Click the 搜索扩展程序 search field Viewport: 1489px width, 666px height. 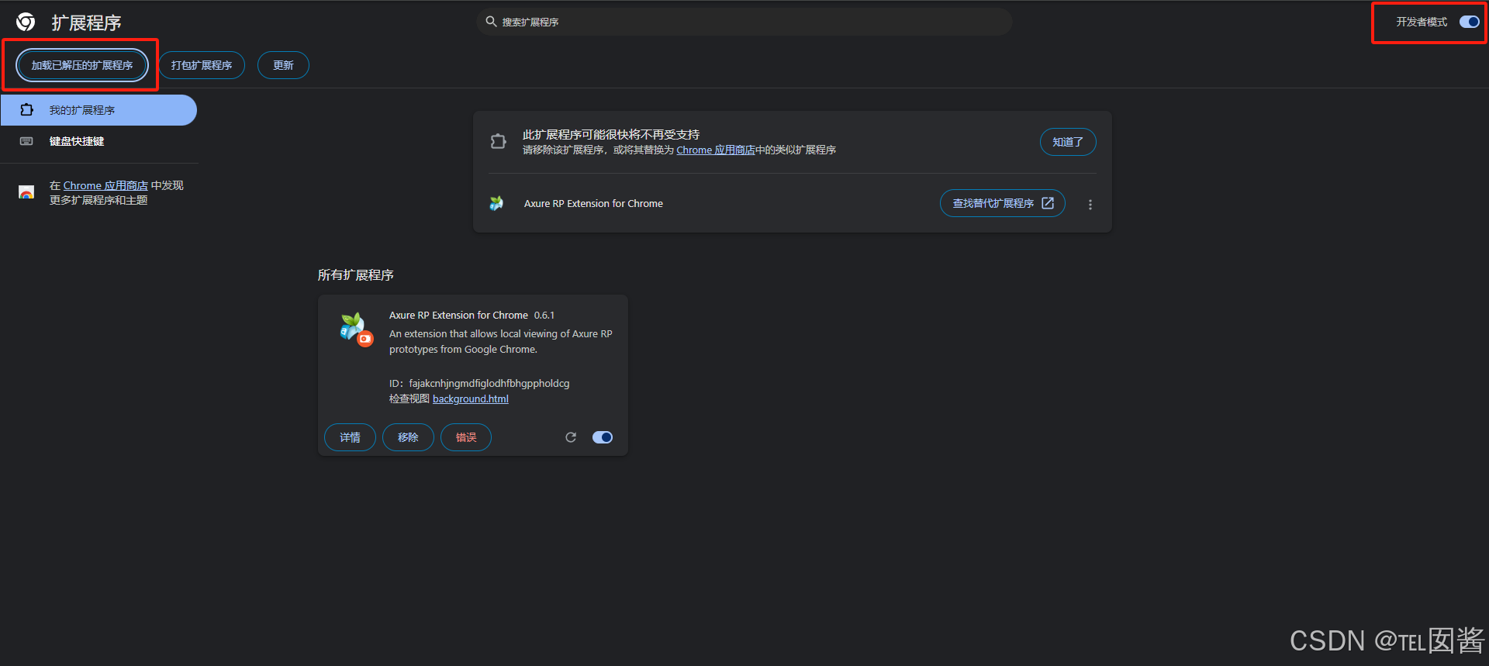tap(744, 22)
